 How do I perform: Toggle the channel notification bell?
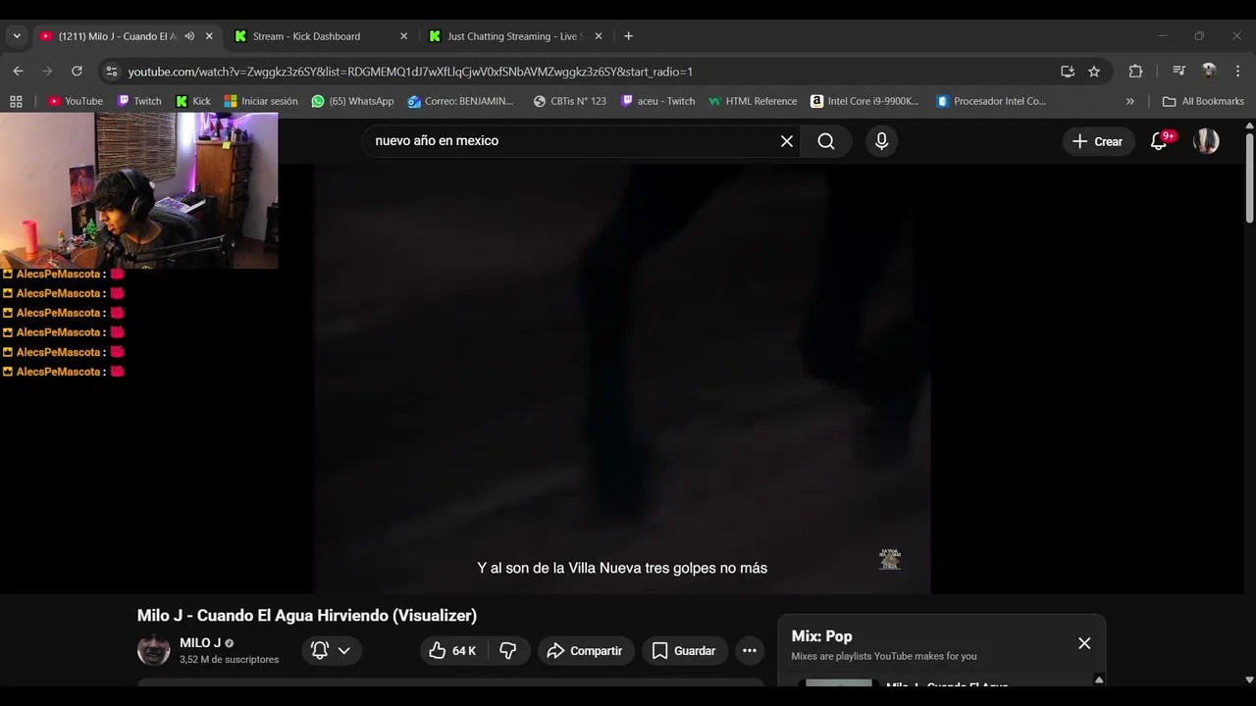coord(320,650)
